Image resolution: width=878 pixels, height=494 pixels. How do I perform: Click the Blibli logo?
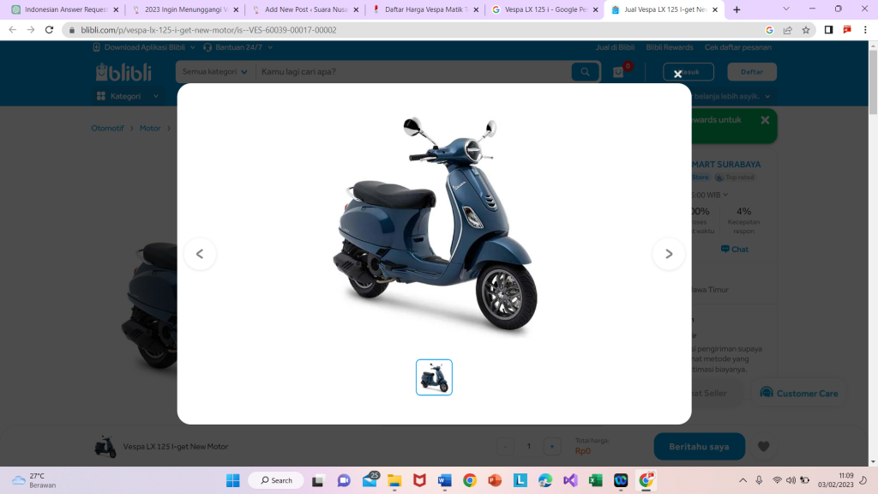pos(123,72)
